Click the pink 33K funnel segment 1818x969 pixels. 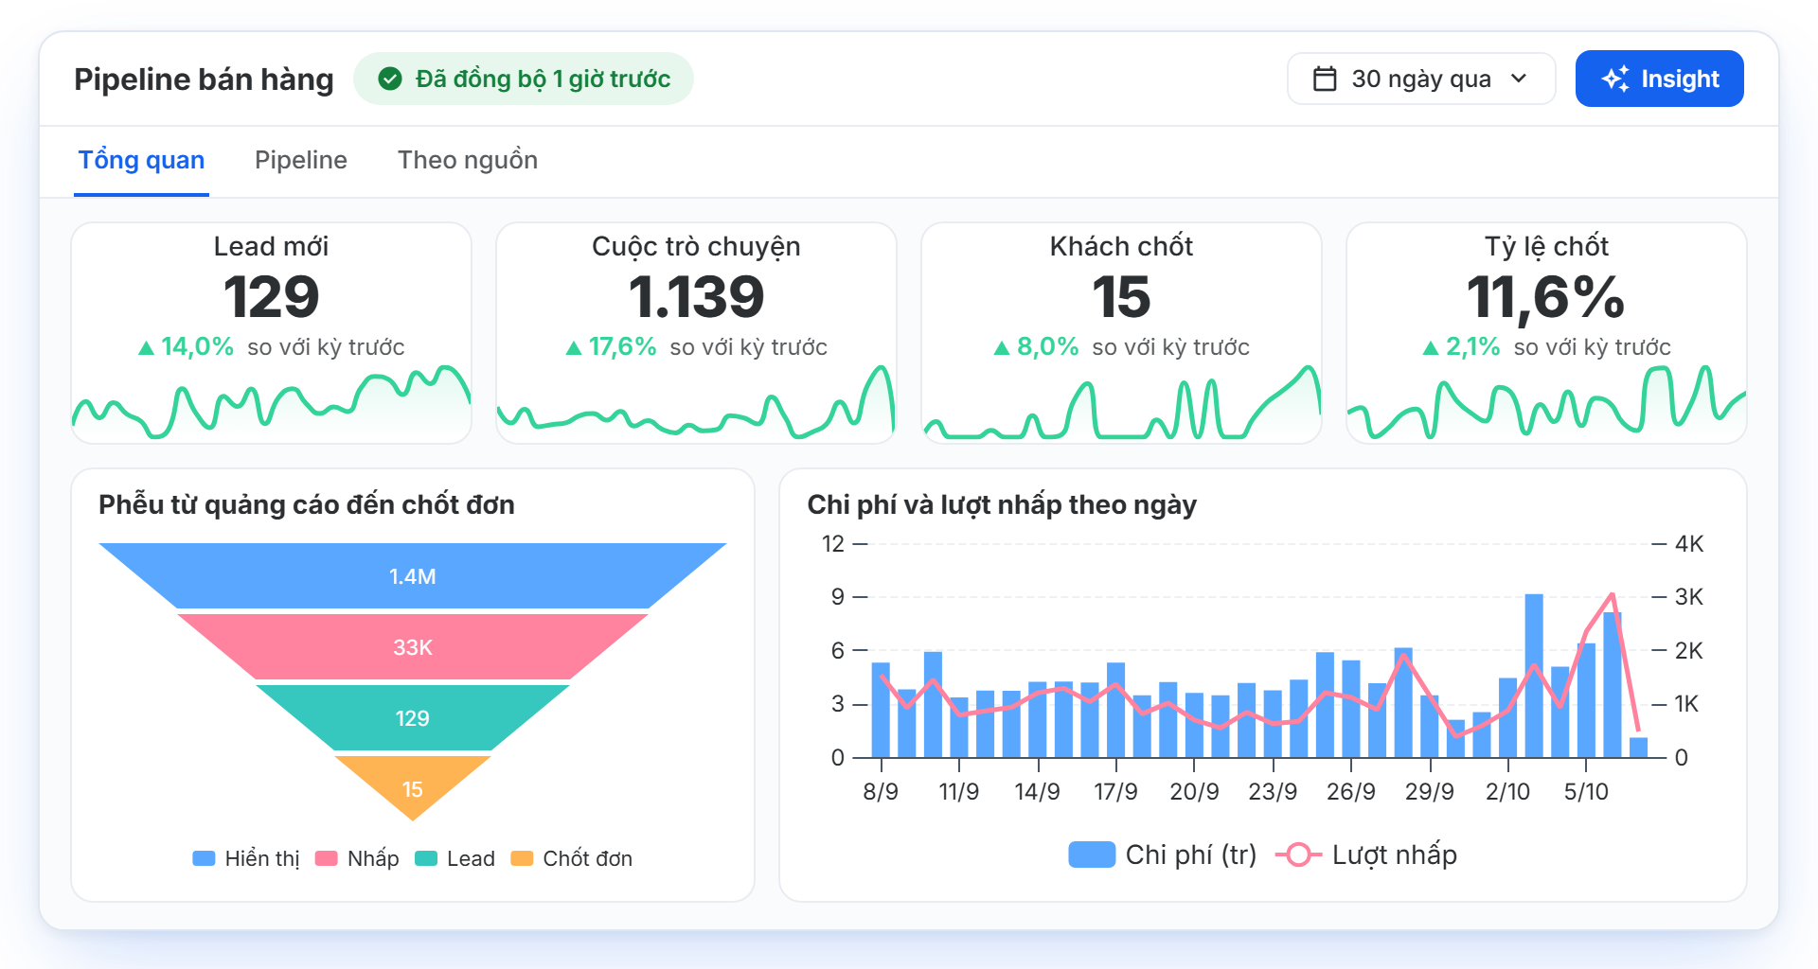coord(413,646)
